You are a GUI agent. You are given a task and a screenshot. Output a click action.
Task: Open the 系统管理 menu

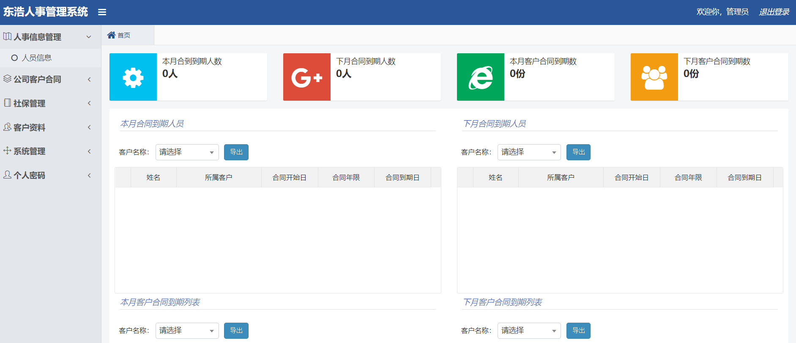50,151
